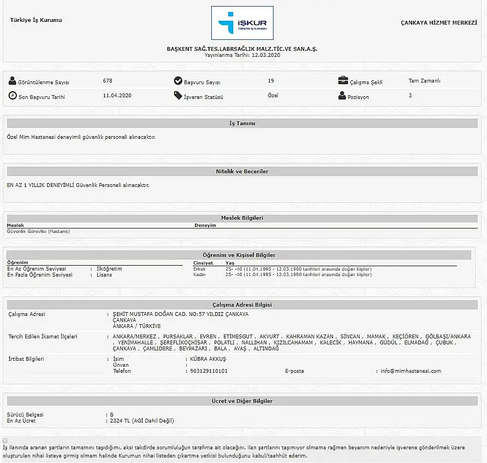Click the publish date Yayınlanma Tarihi: 12.03.2020
Image resolution: width=487 pixels, height=463 pixels.
coord(242,55)
